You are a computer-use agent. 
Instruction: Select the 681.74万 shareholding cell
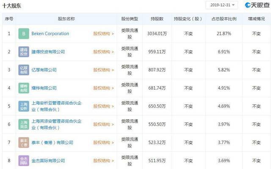click(157, 88)
